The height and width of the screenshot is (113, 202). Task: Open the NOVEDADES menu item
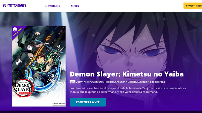(53, 6)
